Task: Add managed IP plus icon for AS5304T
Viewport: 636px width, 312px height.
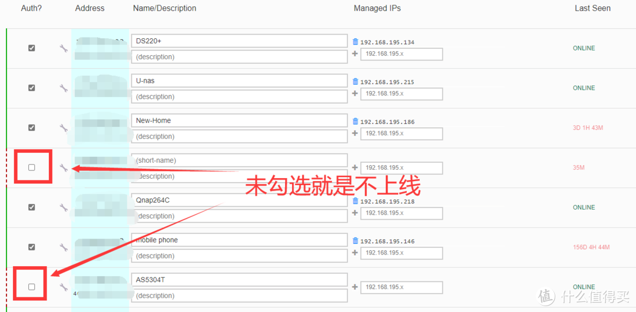Action: (355, 287)
